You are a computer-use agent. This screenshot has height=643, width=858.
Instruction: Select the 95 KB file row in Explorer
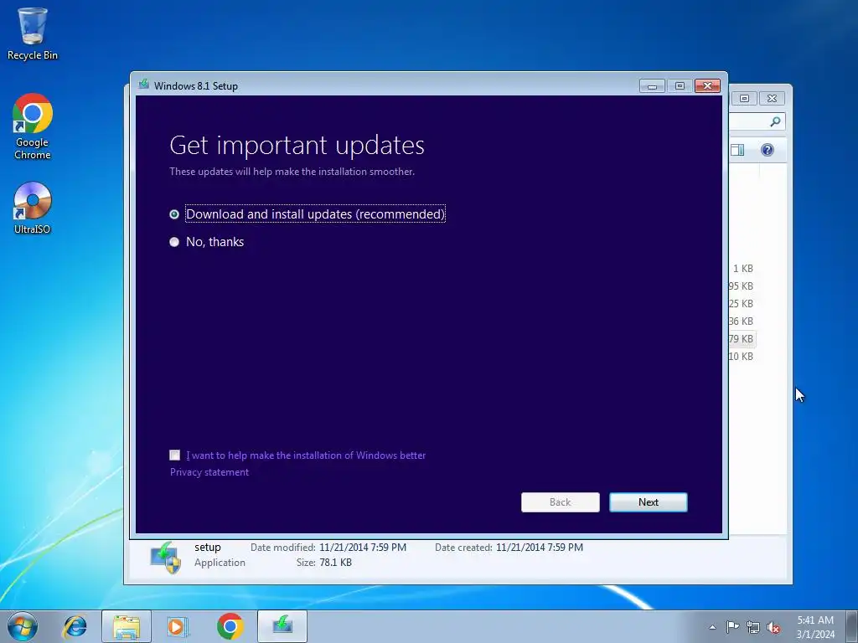[x=742, y=286]
